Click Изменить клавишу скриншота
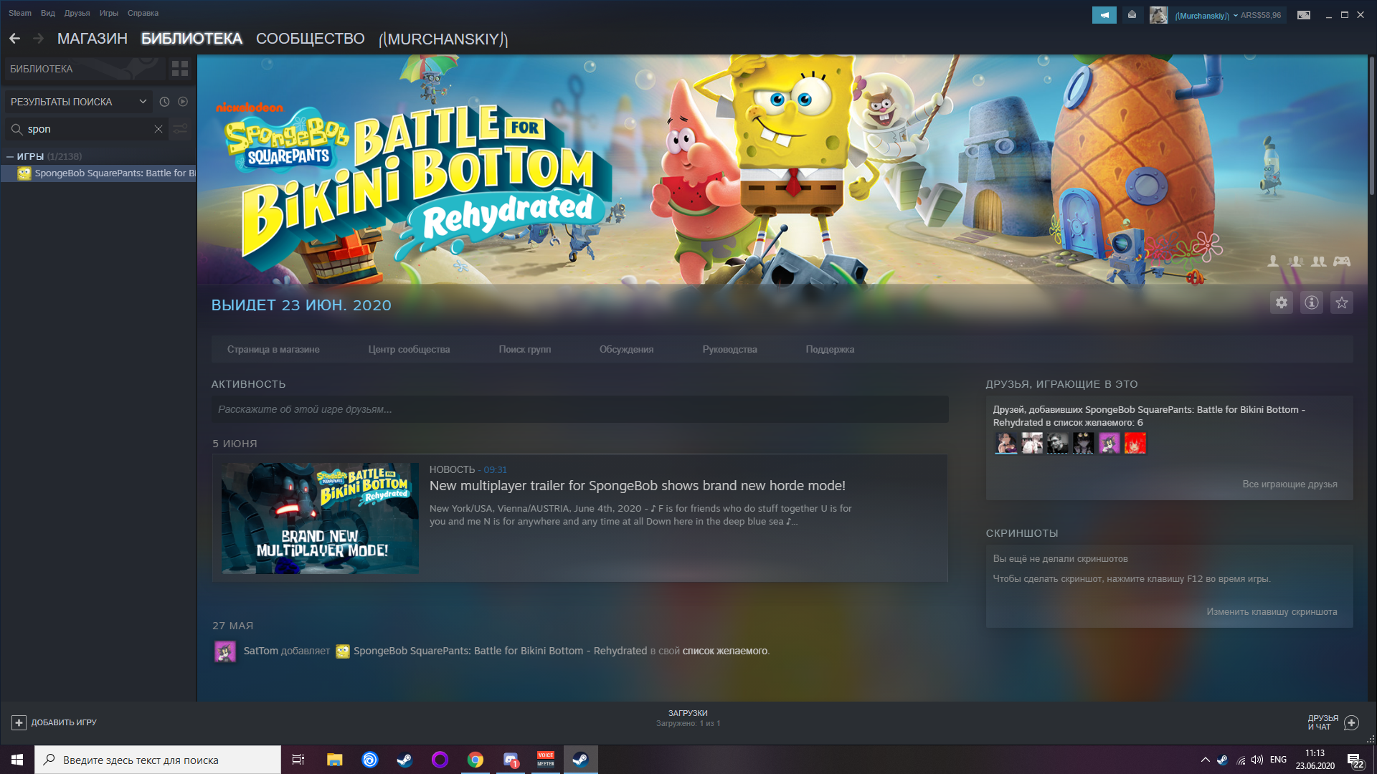Viewport: 1377px width, 774px height. point(1272,612)
